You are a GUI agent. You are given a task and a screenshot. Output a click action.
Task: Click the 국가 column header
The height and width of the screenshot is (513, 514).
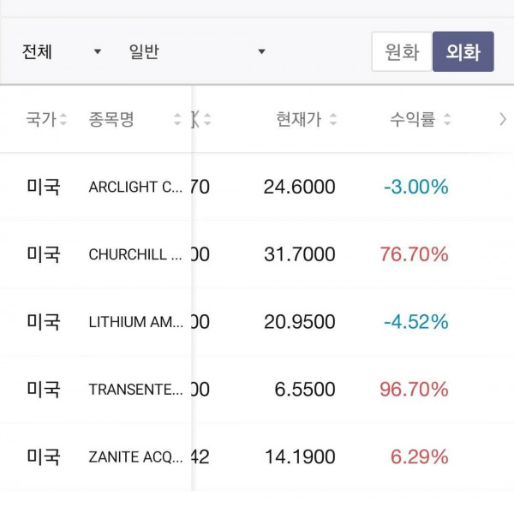click(41, 119)
